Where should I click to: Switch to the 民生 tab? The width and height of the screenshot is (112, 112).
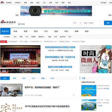click(24, 78)
